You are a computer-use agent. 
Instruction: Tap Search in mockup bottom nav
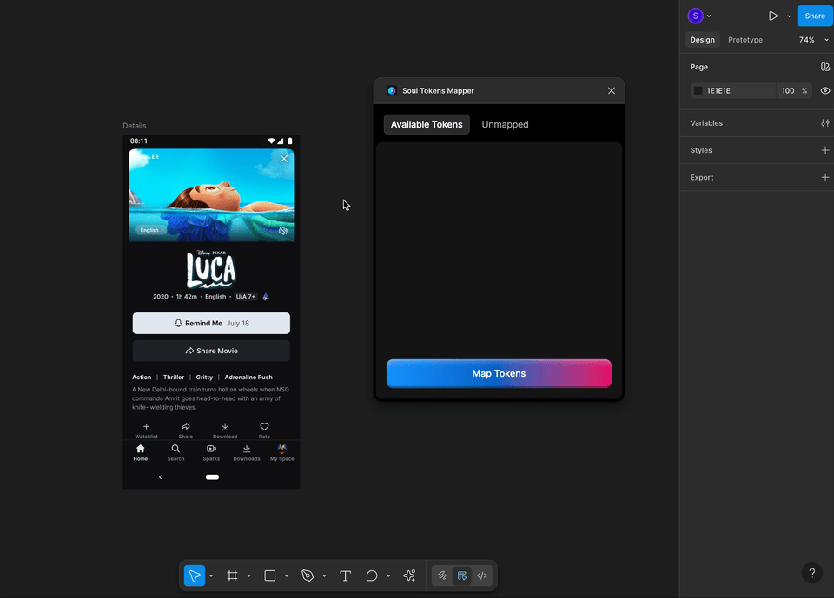pos(175,452)
